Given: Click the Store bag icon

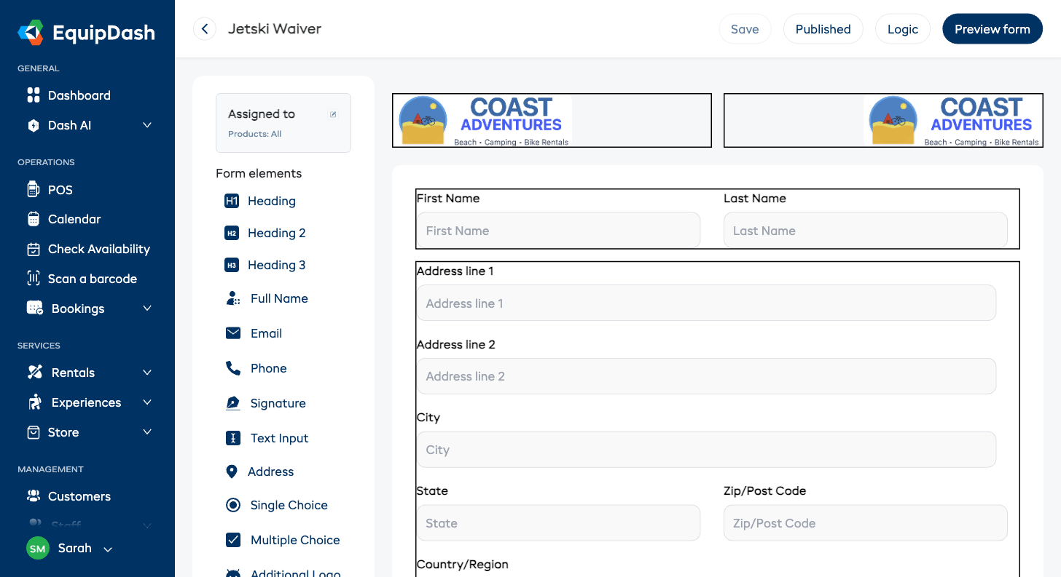Looking at the screenshot, I should click(33, 432).
